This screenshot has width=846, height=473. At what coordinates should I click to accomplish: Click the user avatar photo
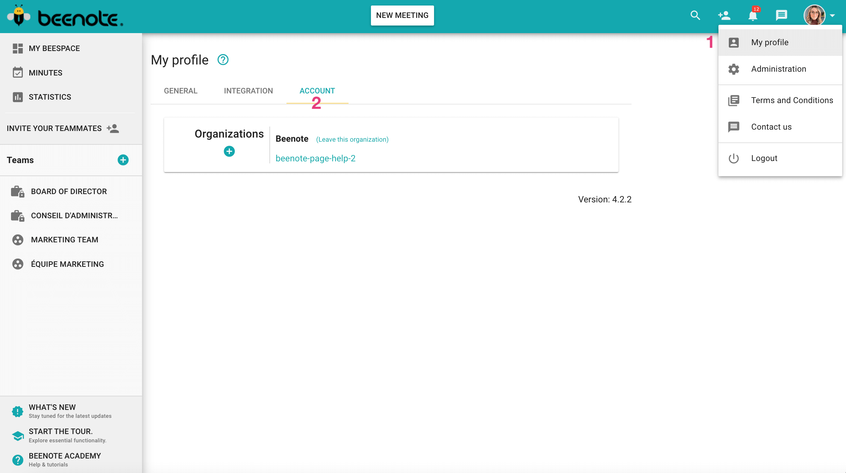[814, 16]
